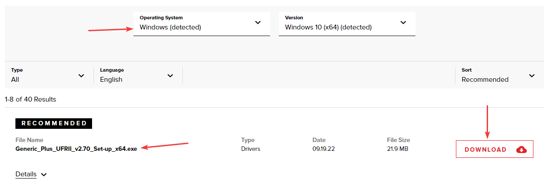Click the black RECOMMENDED badge
Screen dimensions: 555x186
[54, 124]
